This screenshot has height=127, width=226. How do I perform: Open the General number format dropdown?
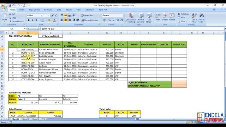tap(122, 16)
